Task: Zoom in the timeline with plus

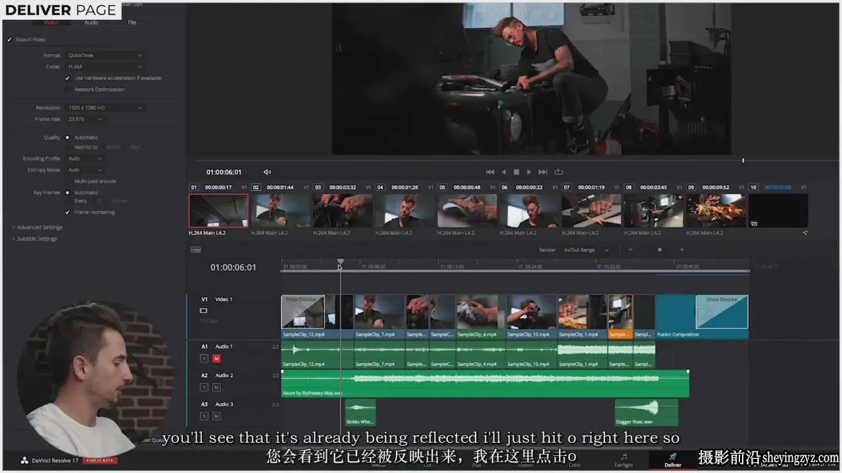Action: (x=681, y=250)
